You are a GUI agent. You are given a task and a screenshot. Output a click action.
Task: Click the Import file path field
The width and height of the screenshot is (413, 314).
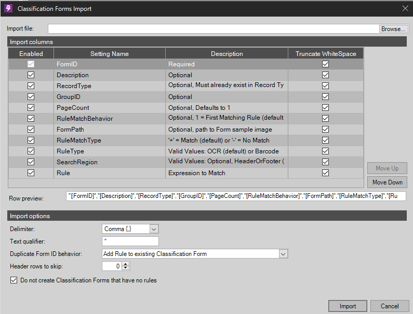[214, 29]
